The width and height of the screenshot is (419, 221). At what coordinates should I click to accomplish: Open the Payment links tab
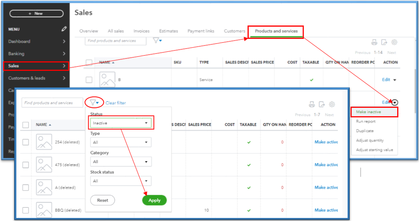tap(200, 31)
